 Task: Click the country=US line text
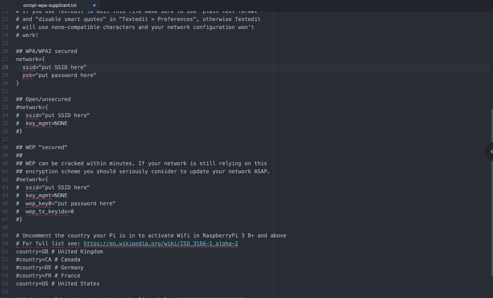point(57,284)
